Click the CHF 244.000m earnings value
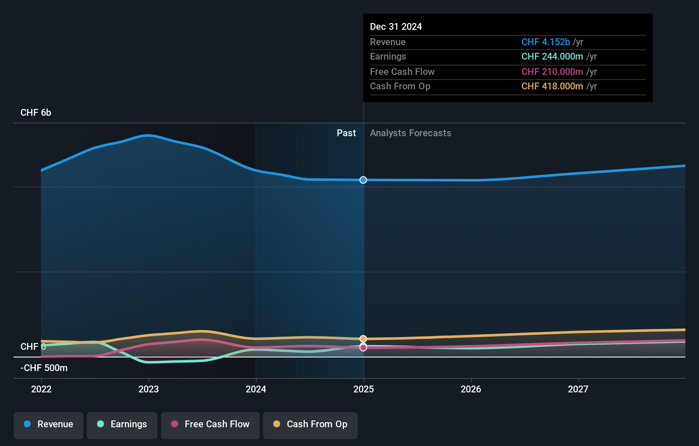The height and width of the screenshot is (446, 699). point(552,56)
